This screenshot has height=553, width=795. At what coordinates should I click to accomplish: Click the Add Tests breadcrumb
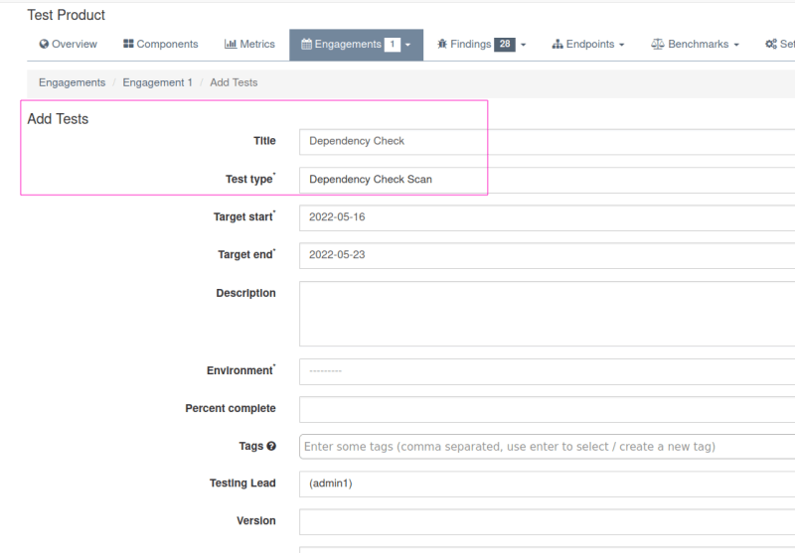coord(234,82)
